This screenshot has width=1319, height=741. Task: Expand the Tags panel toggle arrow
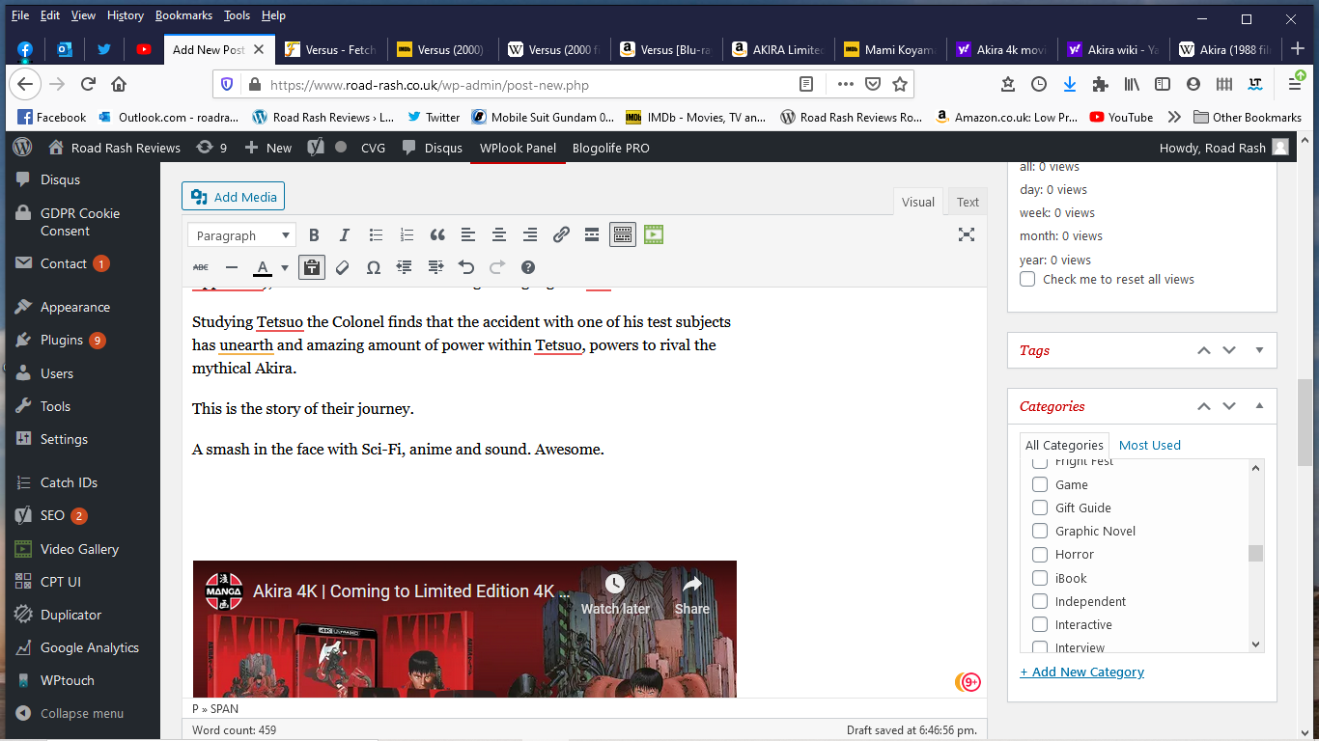[1259, 350]
